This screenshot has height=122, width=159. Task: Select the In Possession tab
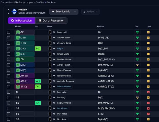[21, 21]
